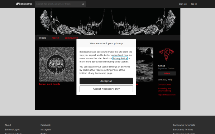
Task: Click Accept necessary only button
Action: pos(106,89)
